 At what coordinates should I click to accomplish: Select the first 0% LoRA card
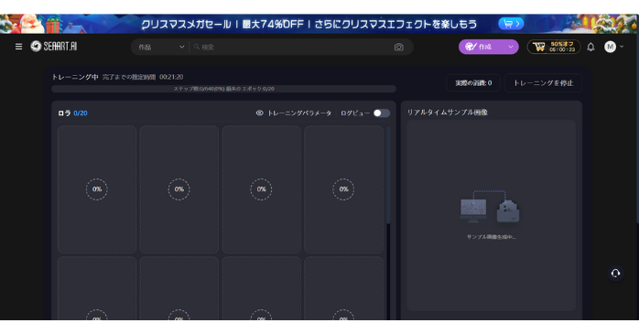click(x=97, y=189)
